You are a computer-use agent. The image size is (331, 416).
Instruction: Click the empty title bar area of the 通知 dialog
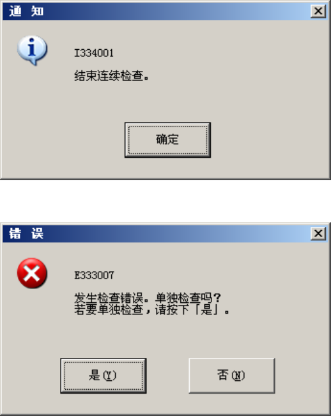point(175,11)
